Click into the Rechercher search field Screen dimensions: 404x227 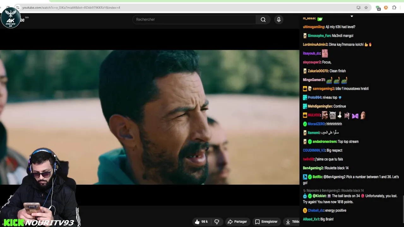click(194, 20)
